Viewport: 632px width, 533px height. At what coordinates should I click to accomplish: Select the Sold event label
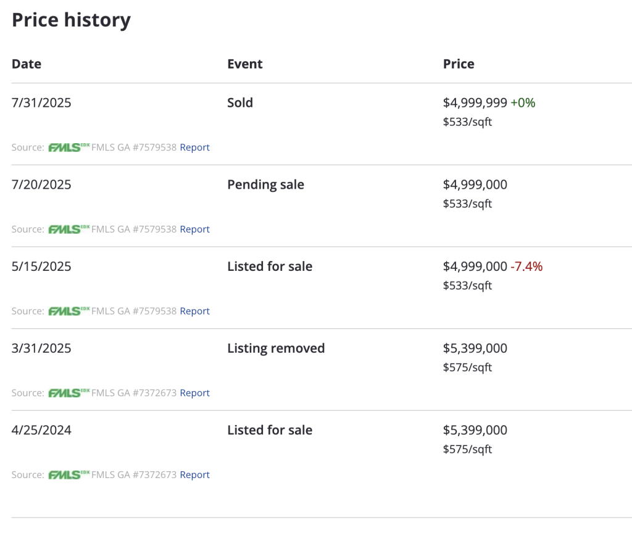point(240,103)
